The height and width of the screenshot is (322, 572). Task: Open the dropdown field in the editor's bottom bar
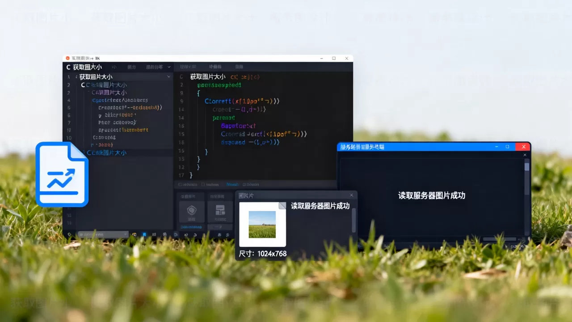(x=103, y=234)
